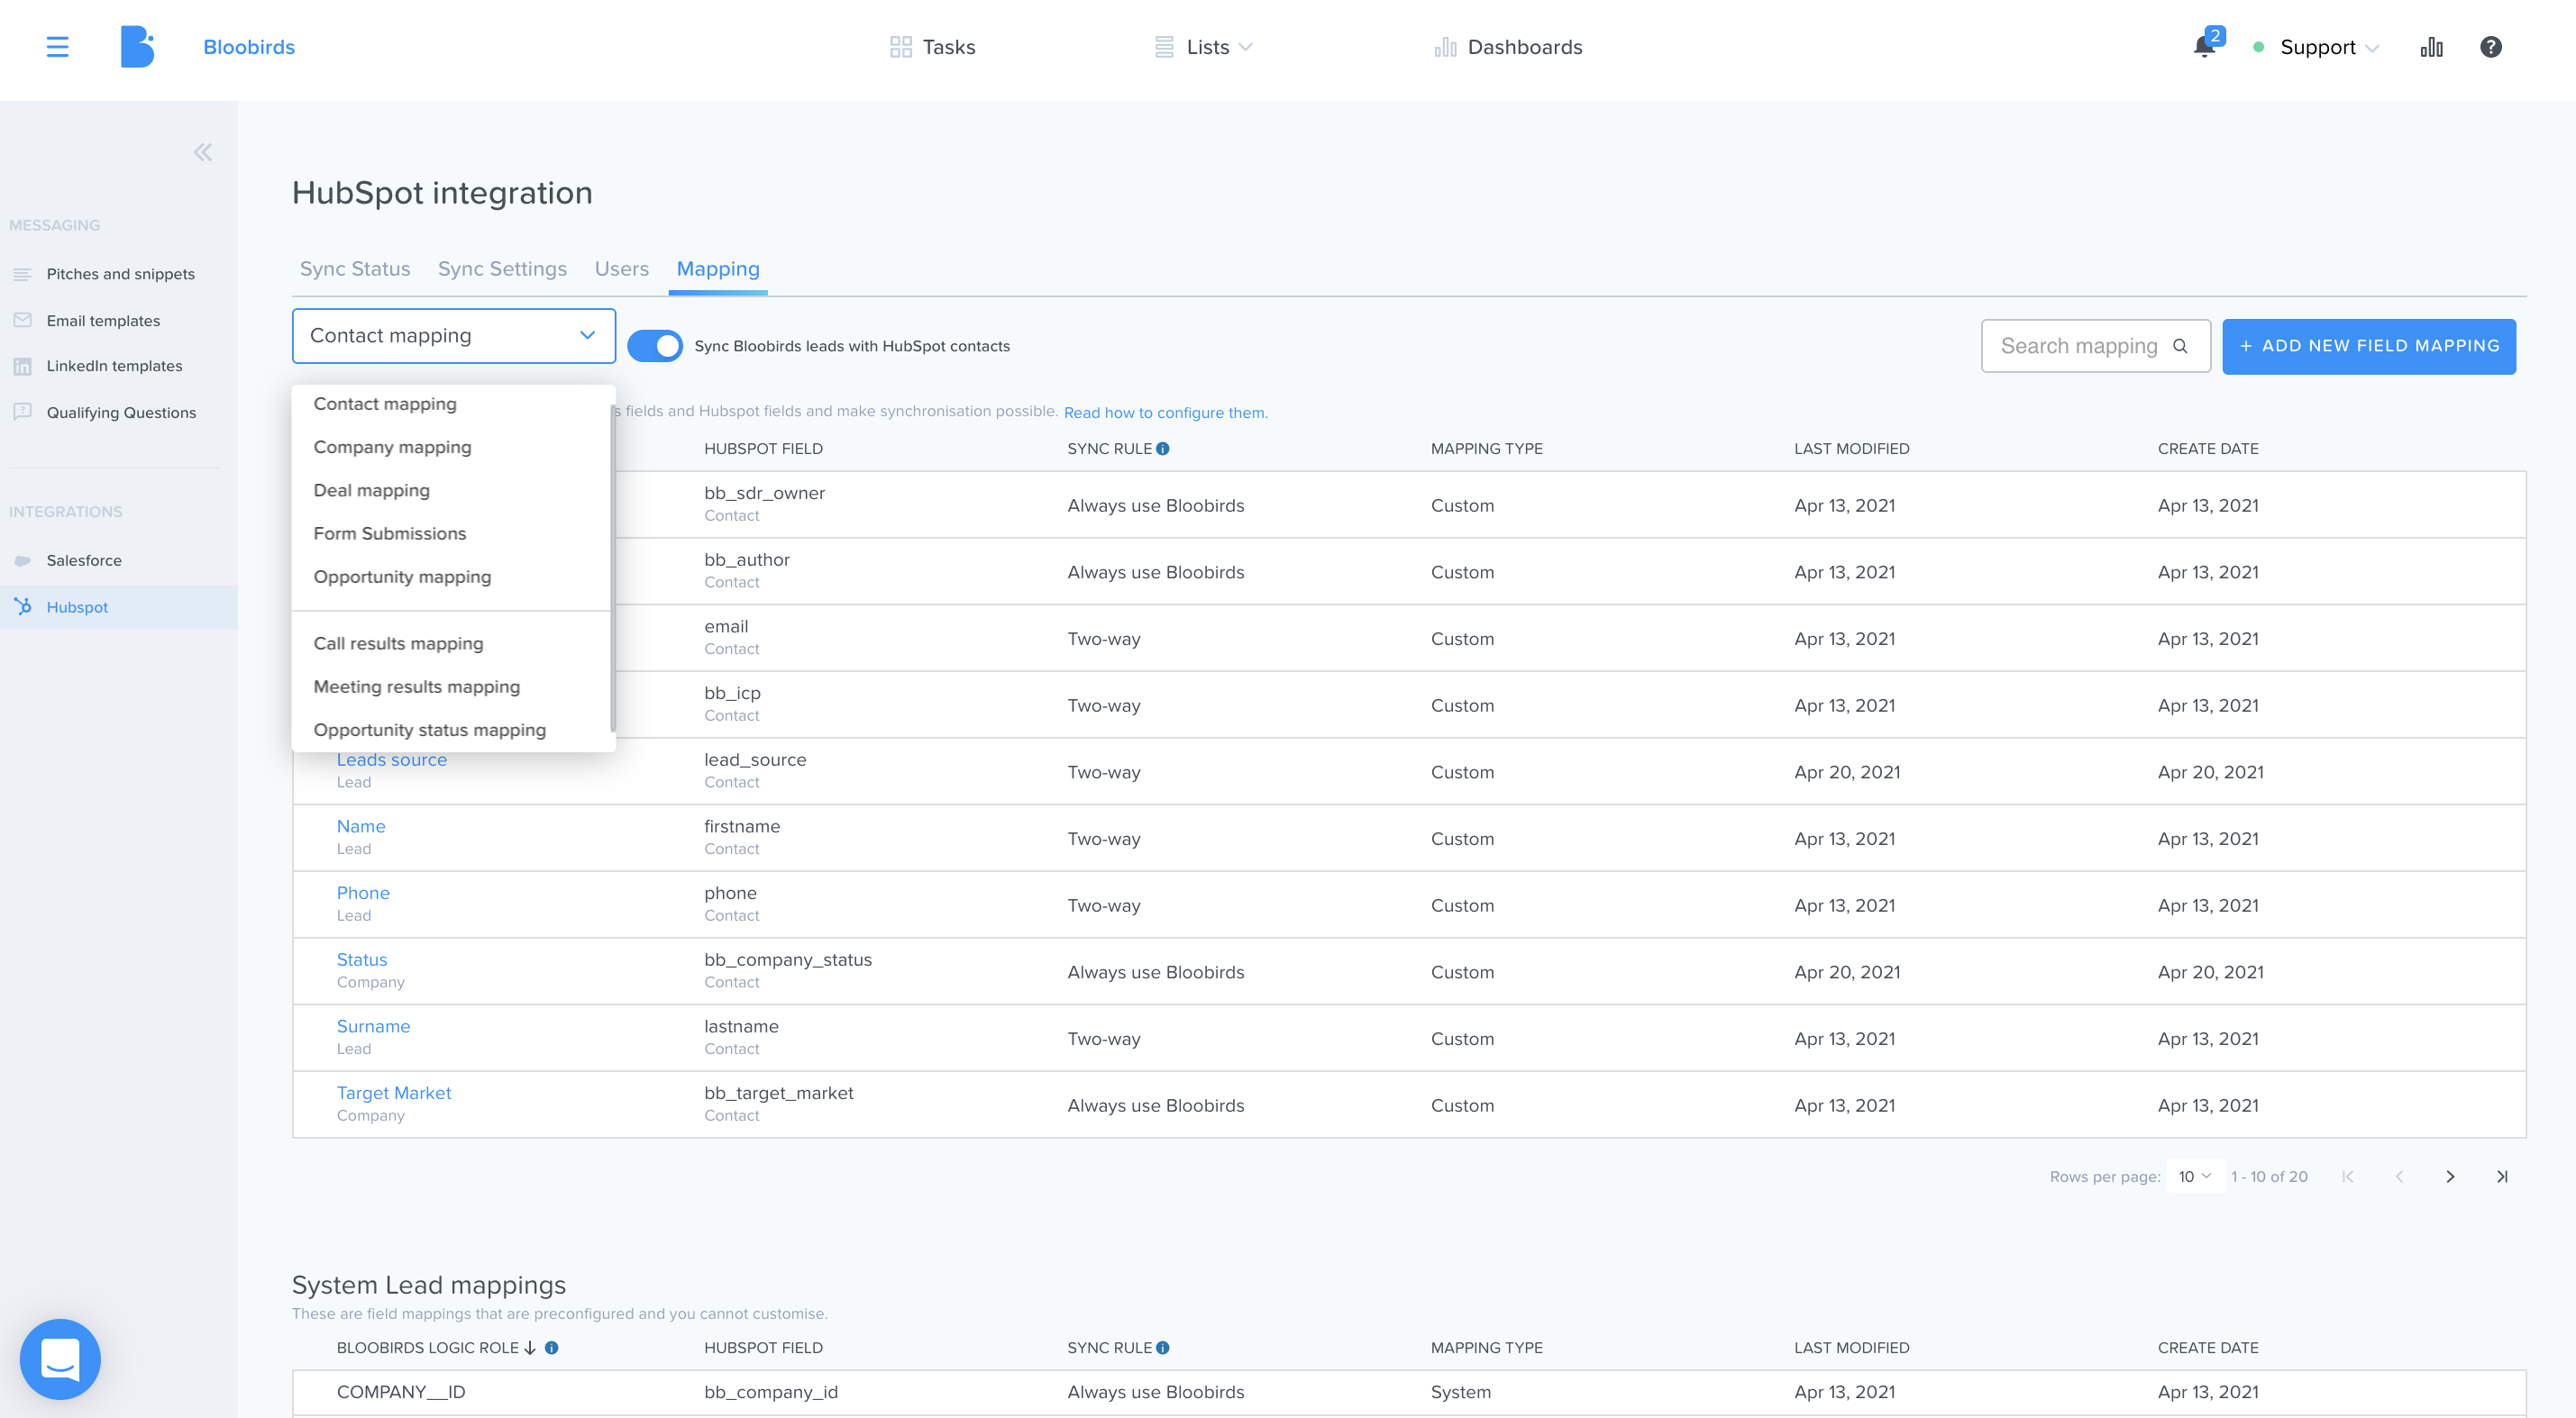2576x1418 pixels.
Task: Click the Bloobirds brand name link
Action: click(249, 47)
